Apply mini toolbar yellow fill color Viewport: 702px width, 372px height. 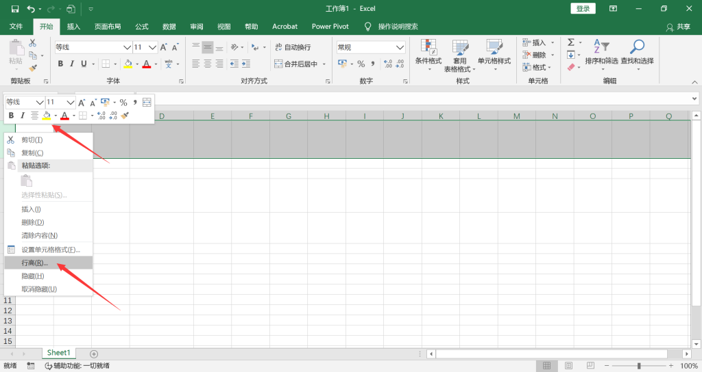47,116
